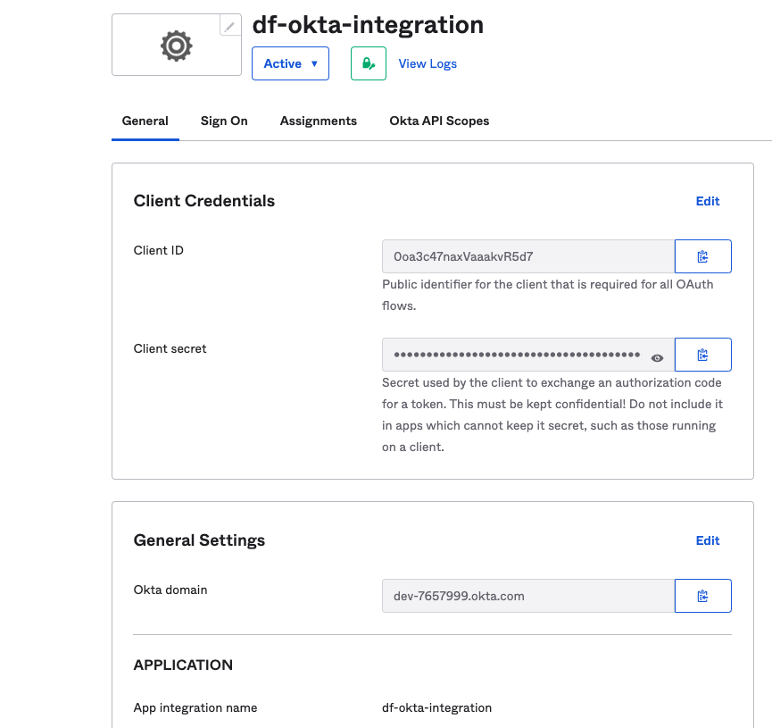Click the gear app logo image

pos(176,46)
